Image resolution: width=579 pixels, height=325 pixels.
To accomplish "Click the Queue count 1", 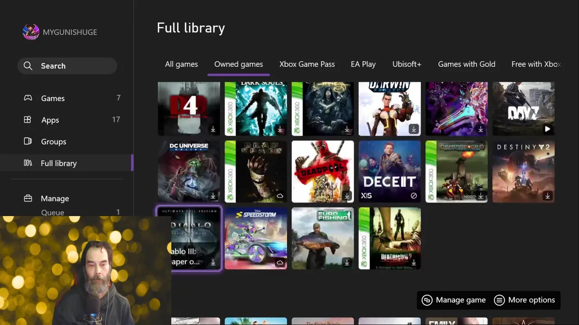I will click(118, 212).
